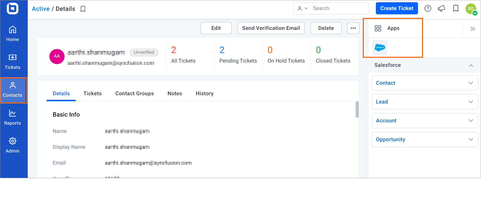
Task: Switch to the Details tab
Action: click(61, 93)
